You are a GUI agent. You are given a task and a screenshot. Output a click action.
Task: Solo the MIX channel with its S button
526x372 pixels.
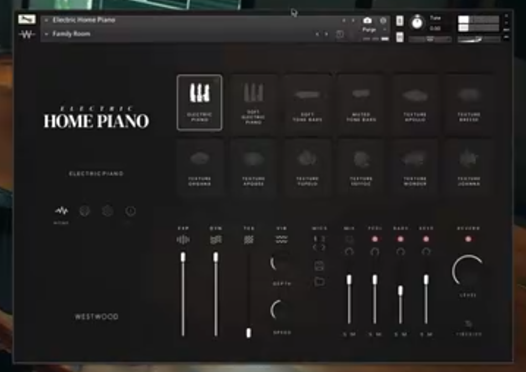[x=345, y=334]
